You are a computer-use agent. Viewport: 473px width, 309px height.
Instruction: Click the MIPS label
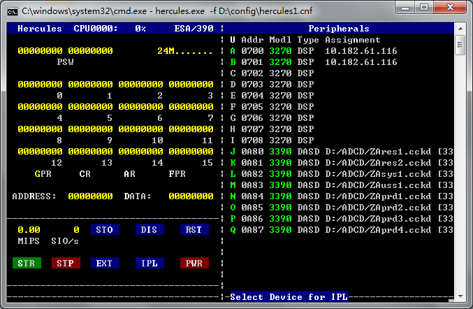[29, 241]
